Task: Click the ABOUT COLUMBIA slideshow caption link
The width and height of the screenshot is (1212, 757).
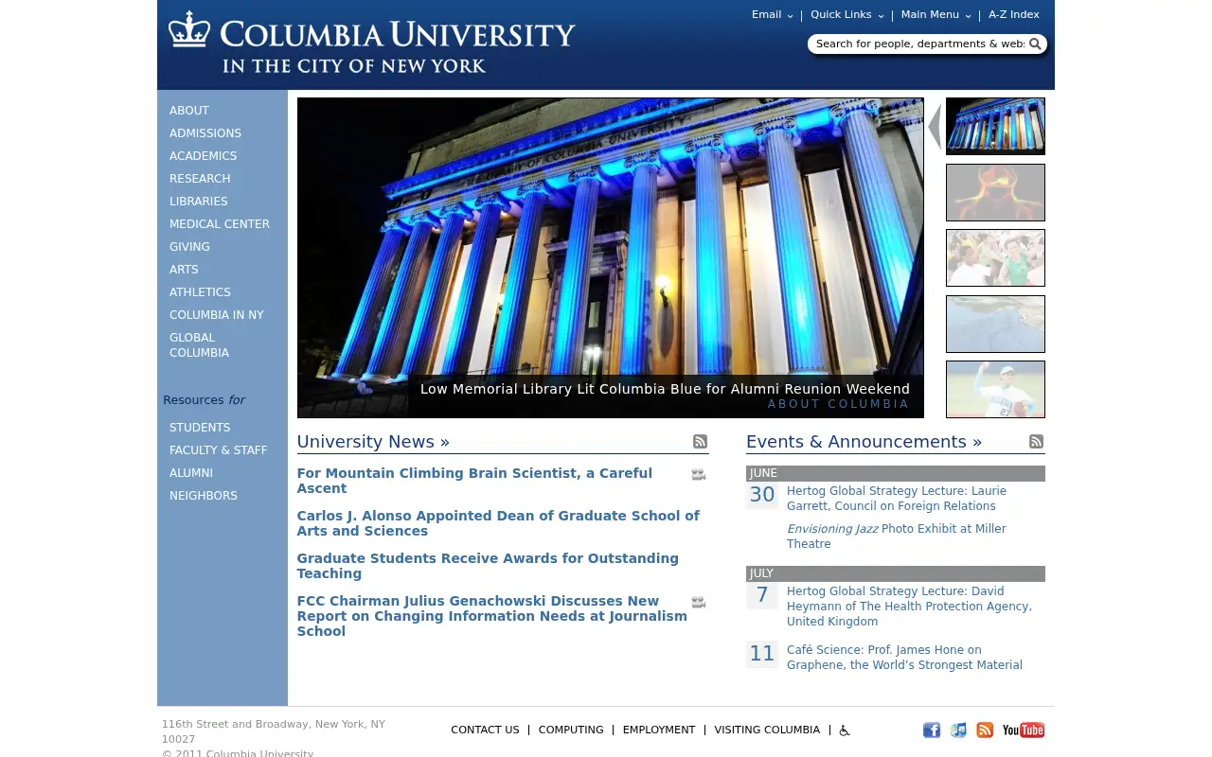Action: pos(838,404)
